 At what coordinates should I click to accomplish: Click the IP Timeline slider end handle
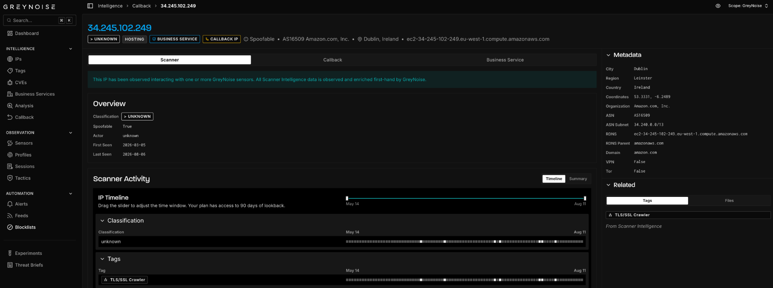[x=585, y=198]
